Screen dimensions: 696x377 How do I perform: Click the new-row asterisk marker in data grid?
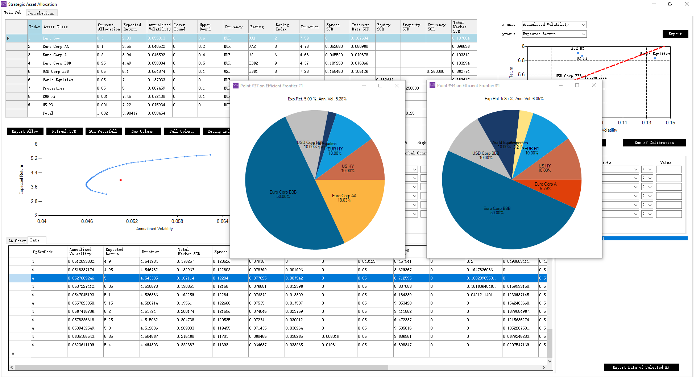pyautogui.click(x=13, y=353)
